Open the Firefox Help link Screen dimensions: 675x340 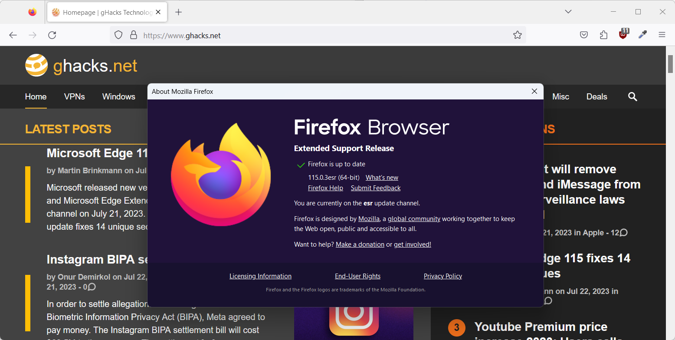pos(325,188)
